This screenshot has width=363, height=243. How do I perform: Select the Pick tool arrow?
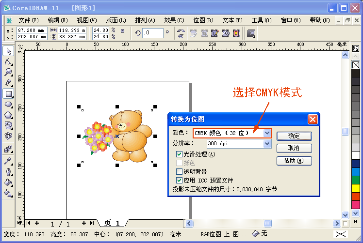(8, 51)
